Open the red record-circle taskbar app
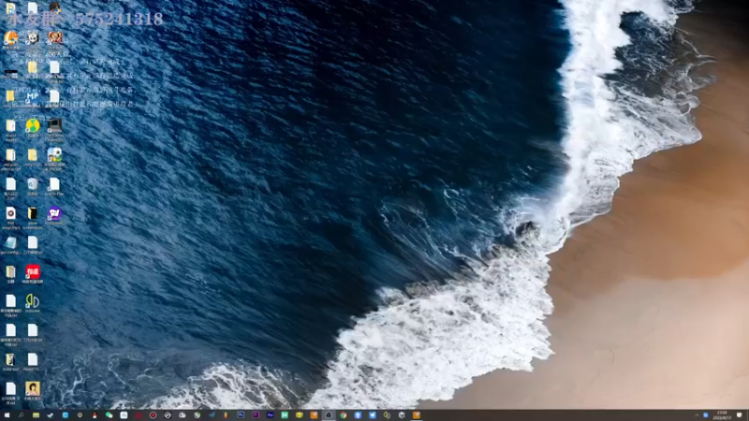 click(x=153, y=415)
